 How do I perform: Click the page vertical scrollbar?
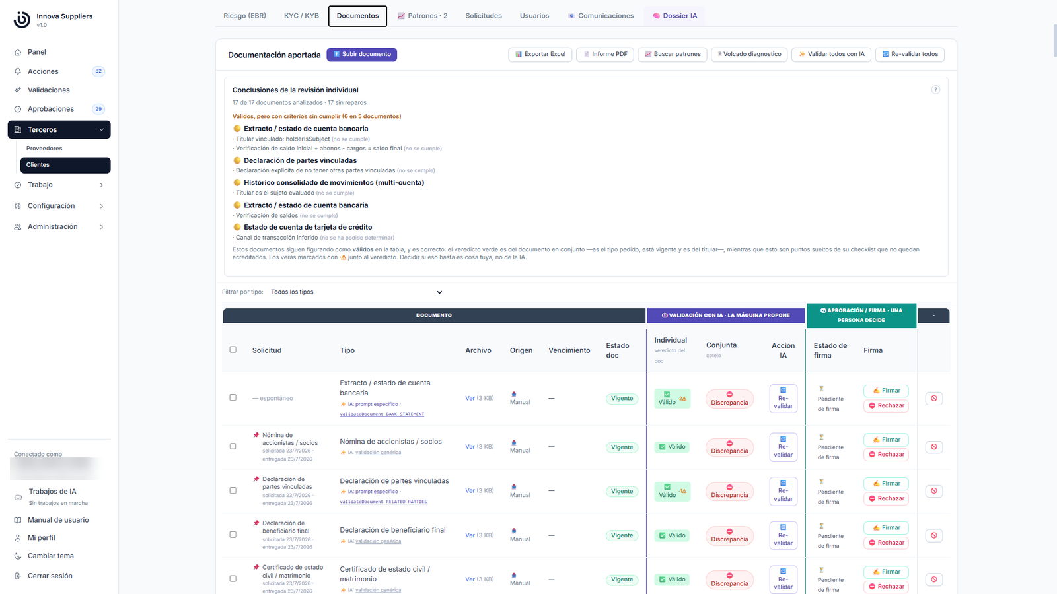pos(1054,40)
